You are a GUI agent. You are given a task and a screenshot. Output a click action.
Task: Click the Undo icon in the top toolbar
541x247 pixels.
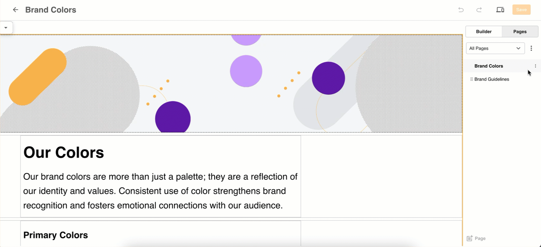pos(461,10)
